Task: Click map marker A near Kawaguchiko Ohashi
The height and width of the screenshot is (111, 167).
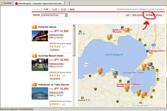Action: pyautogui.click(x=144, y=66)
